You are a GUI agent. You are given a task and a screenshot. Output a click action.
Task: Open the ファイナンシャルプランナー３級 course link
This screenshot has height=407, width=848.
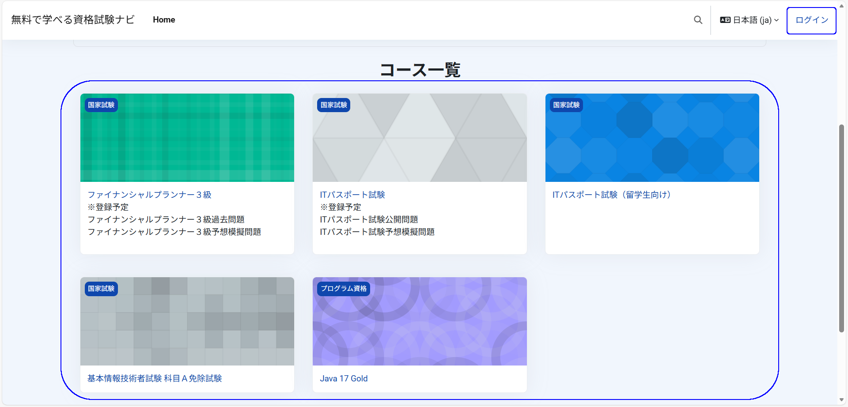pos(149,195)
